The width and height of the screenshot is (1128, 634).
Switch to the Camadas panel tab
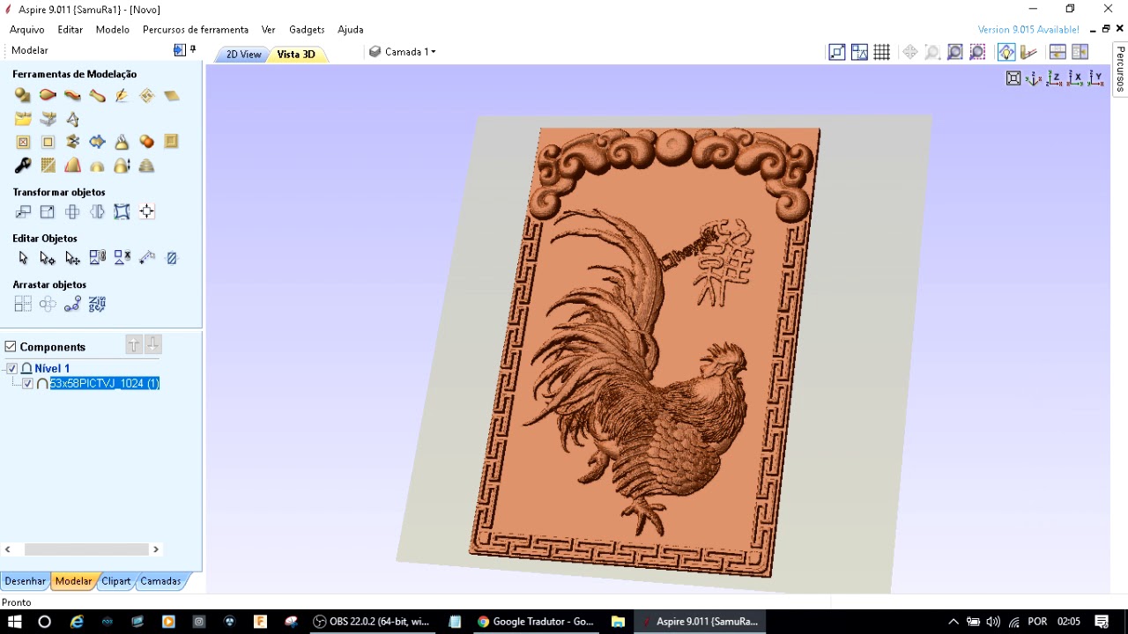pos(160,581)
